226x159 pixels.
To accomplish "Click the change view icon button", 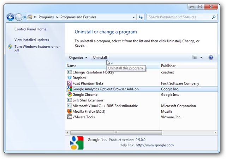I will point(194,58).
